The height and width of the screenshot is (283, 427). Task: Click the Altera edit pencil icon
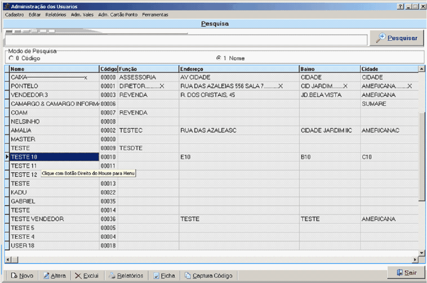[x=47, y=276]
